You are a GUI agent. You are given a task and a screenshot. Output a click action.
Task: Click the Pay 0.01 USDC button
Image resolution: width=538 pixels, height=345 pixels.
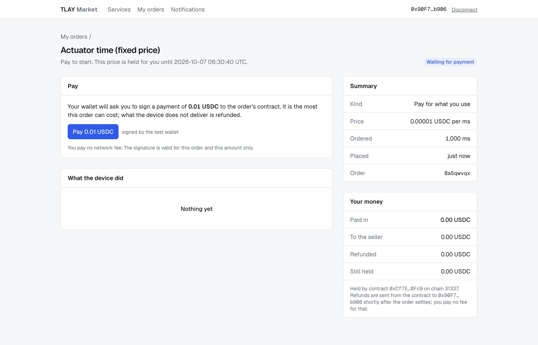coord(93,132)
